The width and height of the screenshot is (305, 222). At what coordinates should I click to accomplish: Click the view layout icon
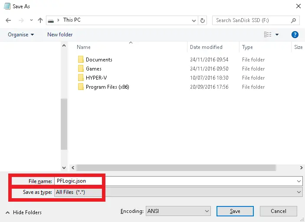268,35
